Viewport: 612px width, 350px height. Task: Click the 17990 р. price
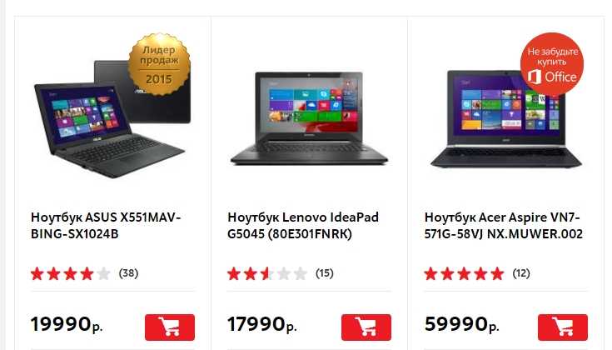[x=262, y=324]
